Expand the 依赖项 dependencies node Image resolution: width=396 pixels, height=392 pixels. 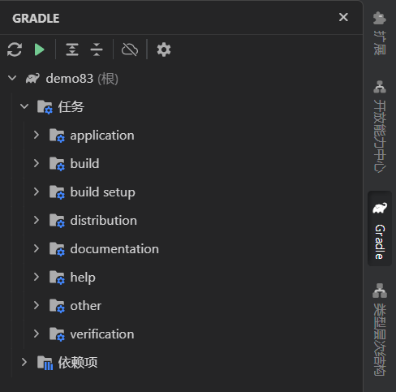point(24,362)
